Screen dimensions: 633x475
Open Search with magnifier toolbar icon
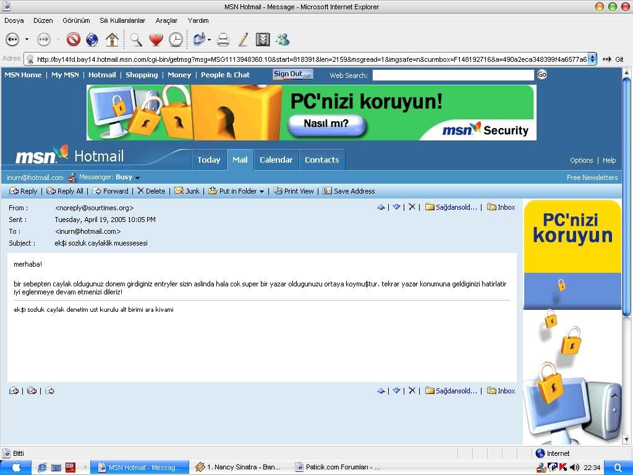pyautogui.click(x=136, y=40)
